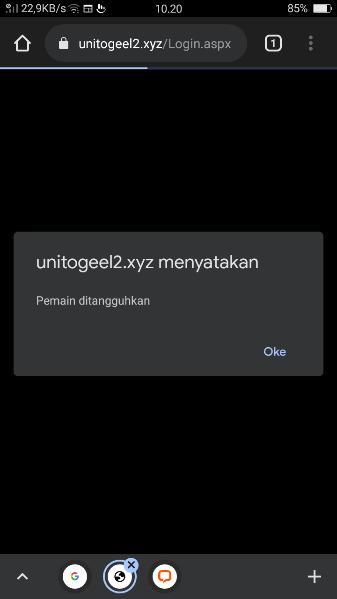Image resolution: width=337 pixels, height=599 pixels.
Task: Tap the battery icon in status bar
Action: [322, 8]
